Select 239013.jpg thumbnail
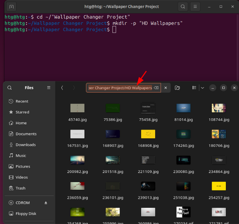 pyautogui.click(x=148, y=186)
